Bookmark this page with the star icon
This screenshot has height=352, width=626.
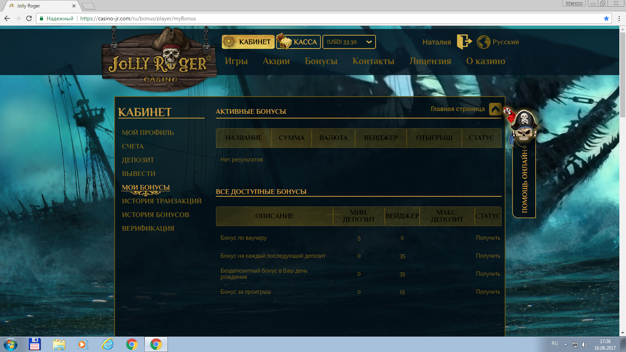point(606,18)
